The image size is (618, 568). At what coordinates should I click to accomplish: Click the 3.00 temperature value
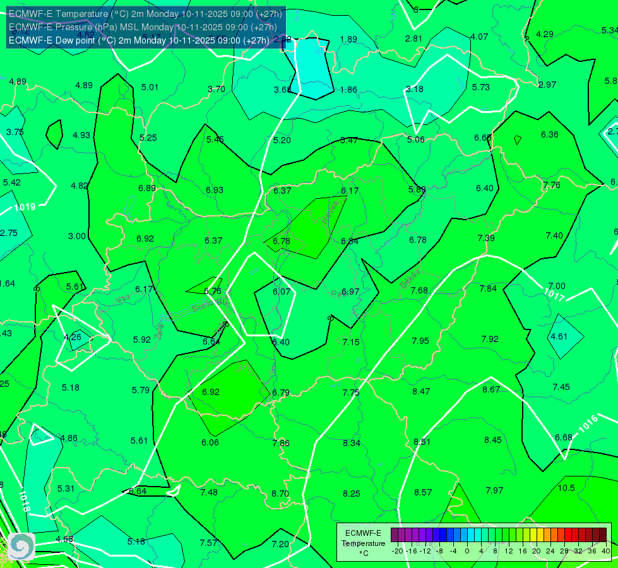point(77,236)
